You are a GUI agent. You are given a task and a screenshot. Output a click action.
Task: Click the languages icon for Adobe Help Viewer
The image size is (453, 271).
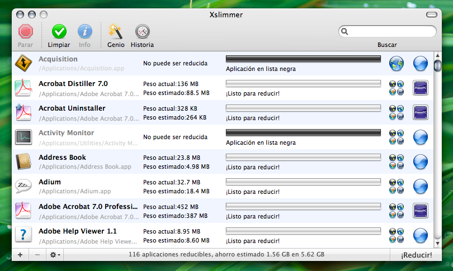pyautogui.click(x=397, y=235)
